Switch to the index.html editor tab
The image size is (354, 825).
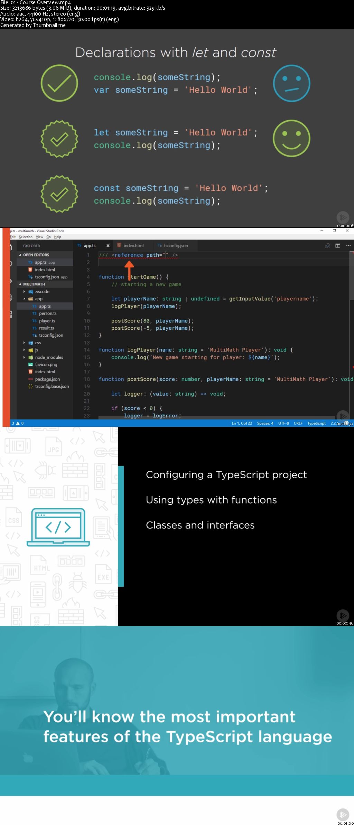[133, 246]
